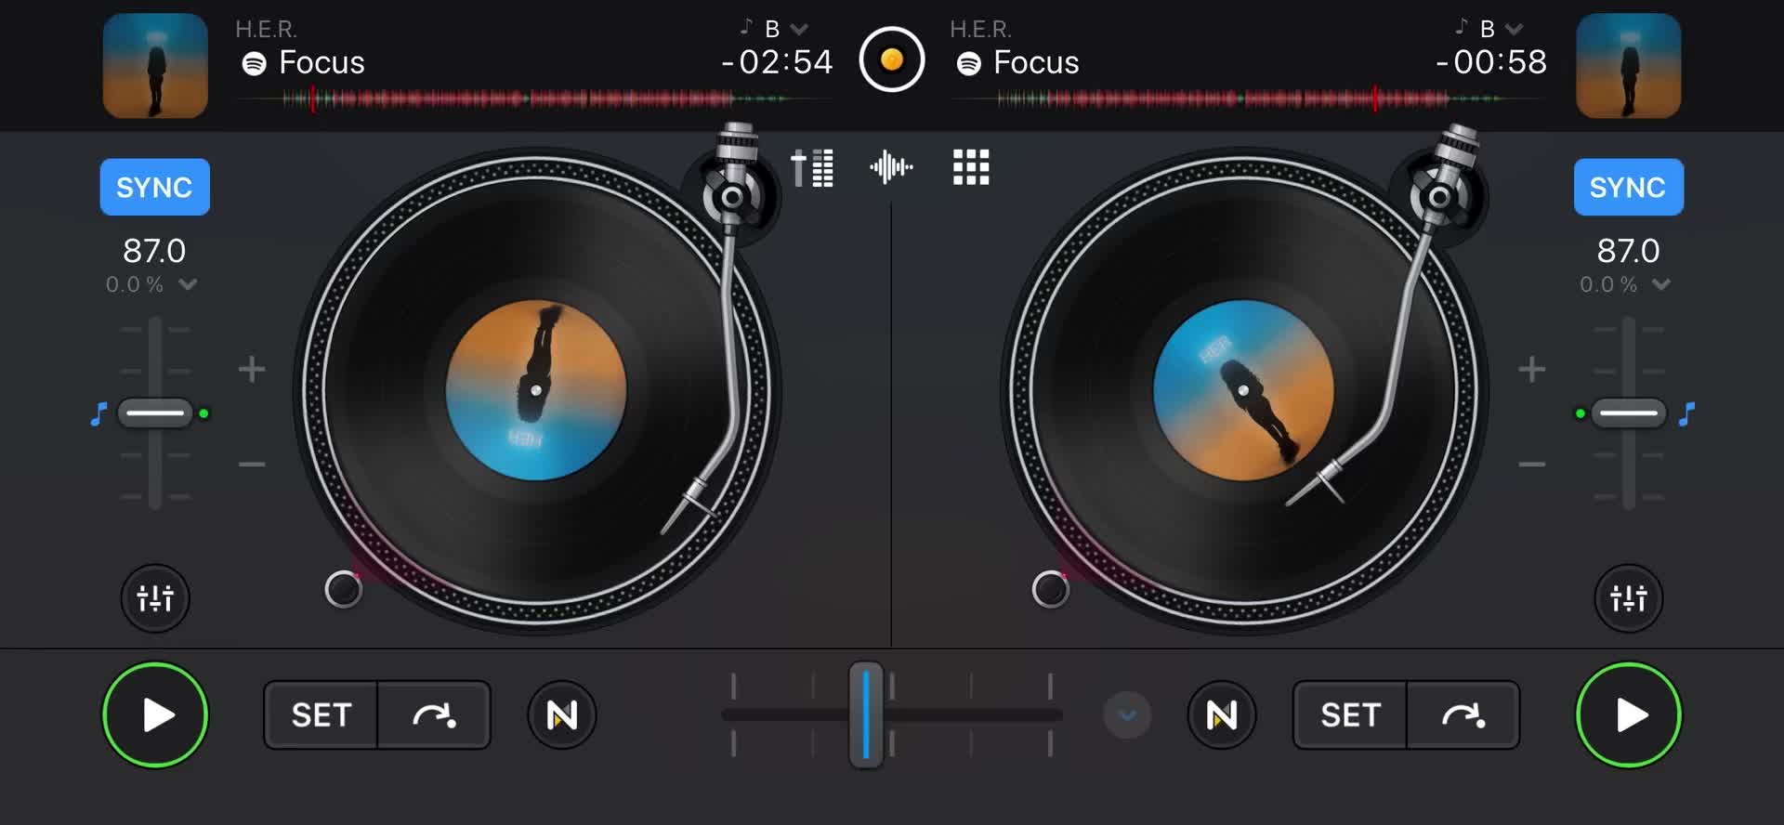Enable SYNC on the right deck
Image resolution: width=1784 pixels, height=825 pixels.
(x=1628, y=188)
